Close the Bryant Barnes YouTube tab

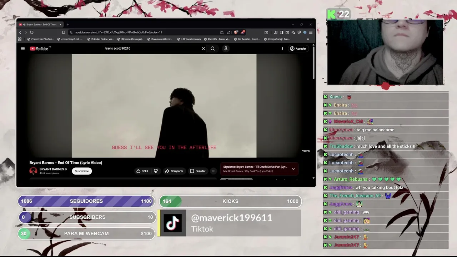[x=60, y=25]
